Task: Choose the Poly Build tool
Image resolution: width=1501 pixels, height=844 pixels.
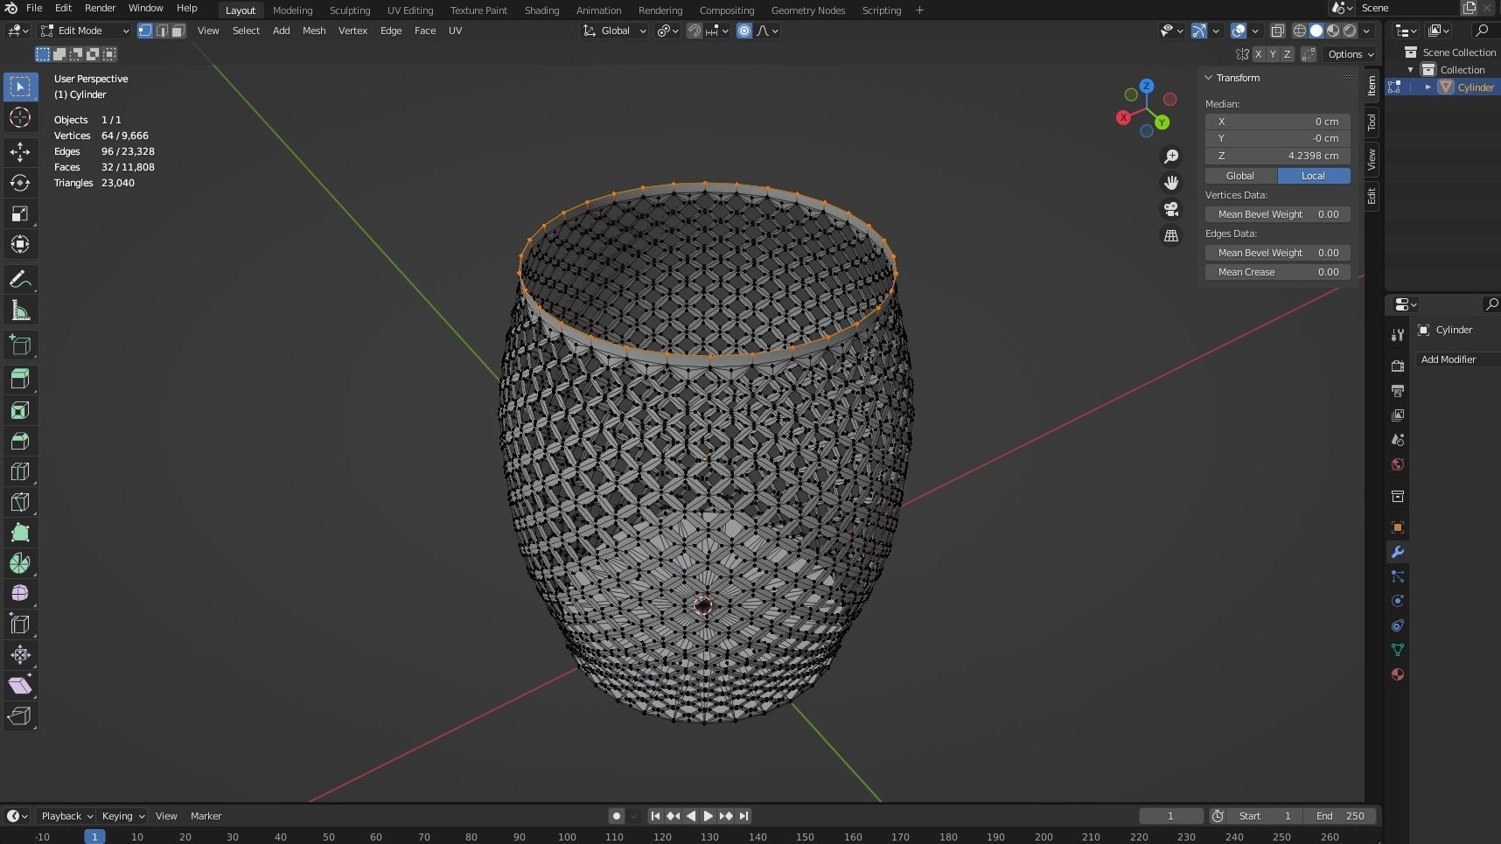Action: point(20,533)
